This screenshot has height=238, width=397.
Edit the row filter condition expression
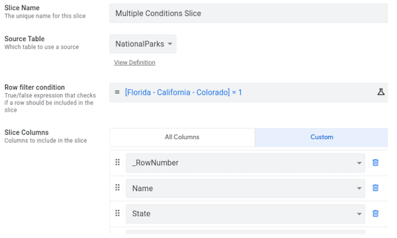point(183,93)
